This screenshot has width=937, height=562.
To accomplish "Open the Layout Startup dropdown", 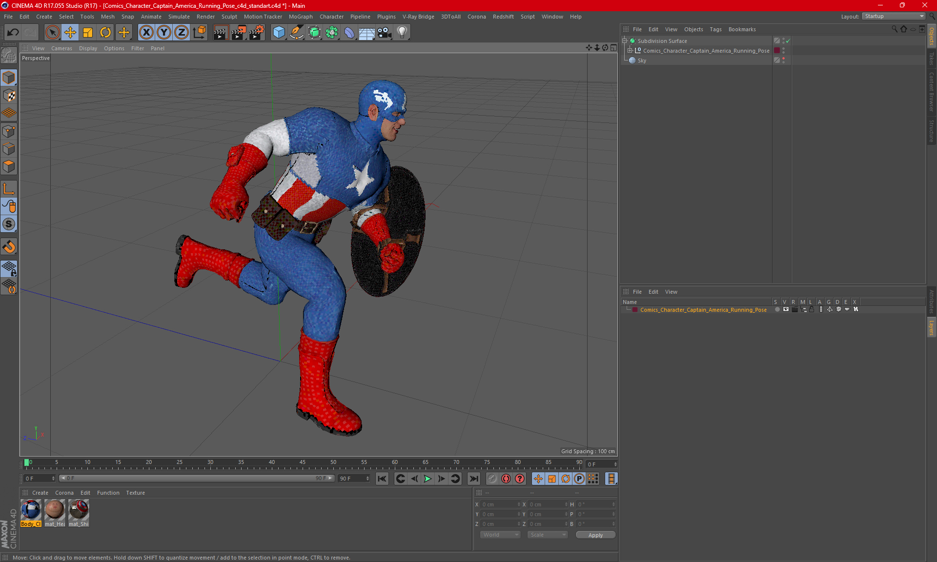I will (894, 16).
